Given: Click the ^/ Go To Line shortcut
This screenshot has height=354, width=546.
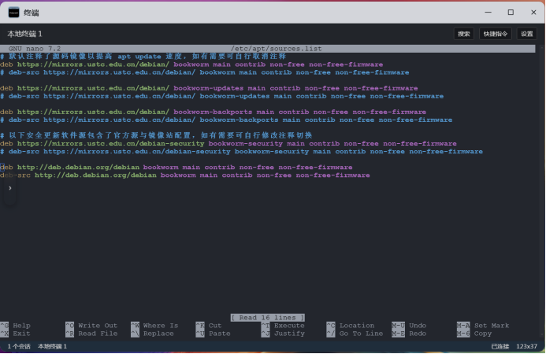Looking at the screenshot, I should (355, 334).
